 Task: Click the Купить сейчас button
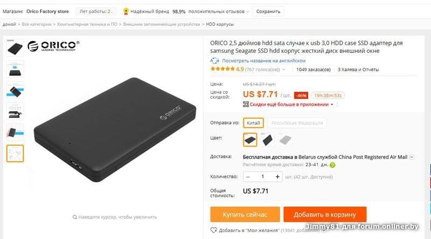tap(245, 215)
